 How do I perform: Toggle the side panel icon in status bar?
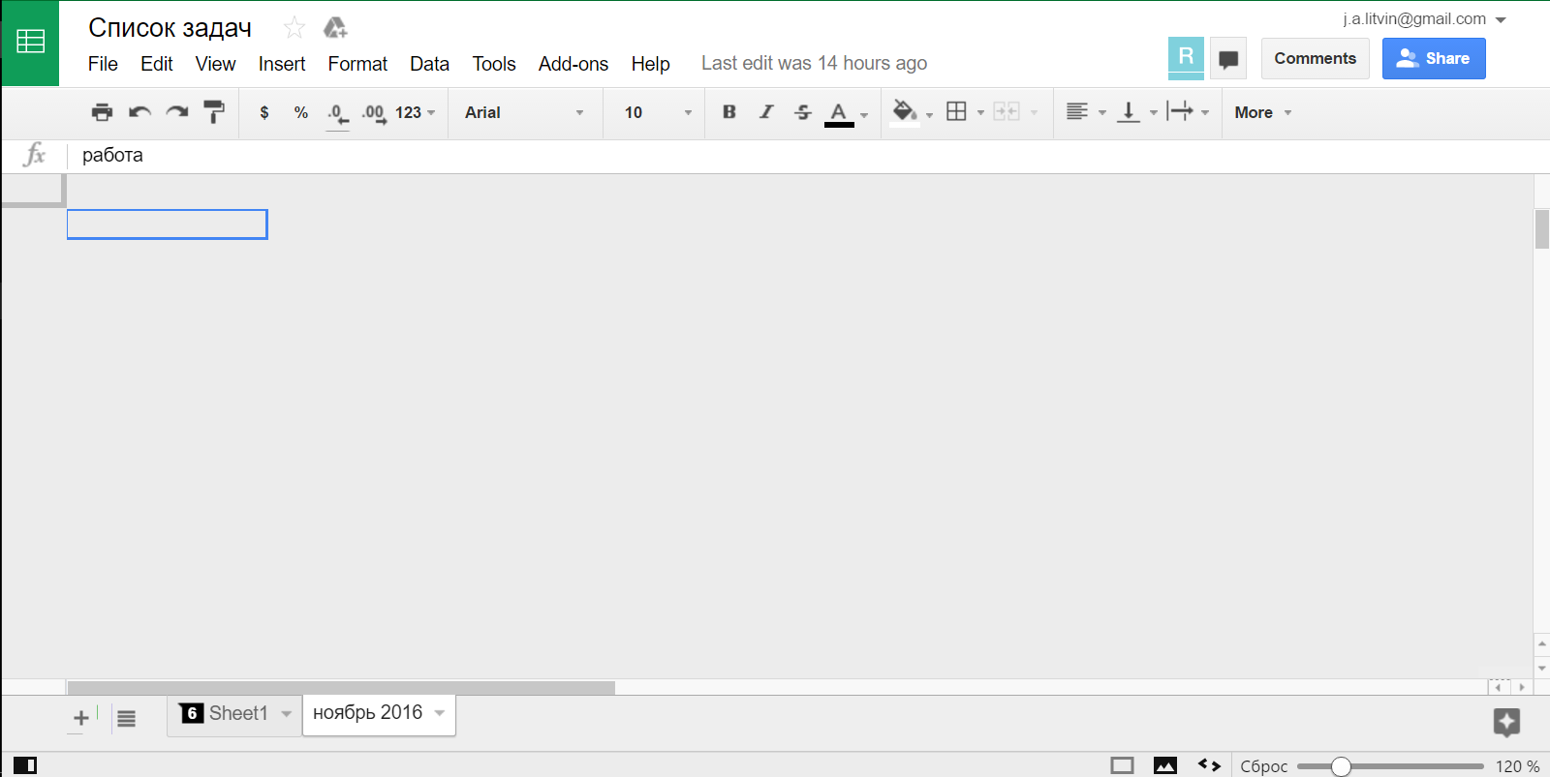(25, 765)
